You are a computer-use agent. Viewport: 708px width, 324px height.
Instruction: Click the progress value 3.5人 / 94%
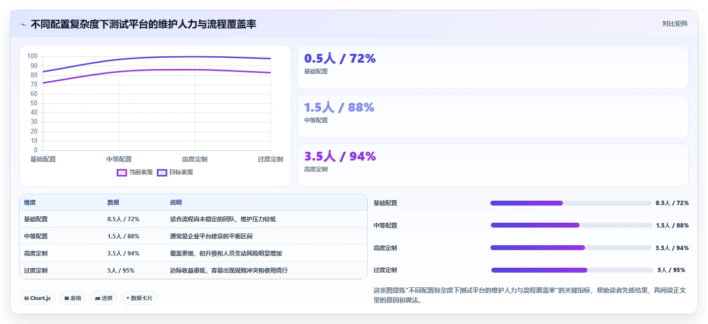[672, 248]
